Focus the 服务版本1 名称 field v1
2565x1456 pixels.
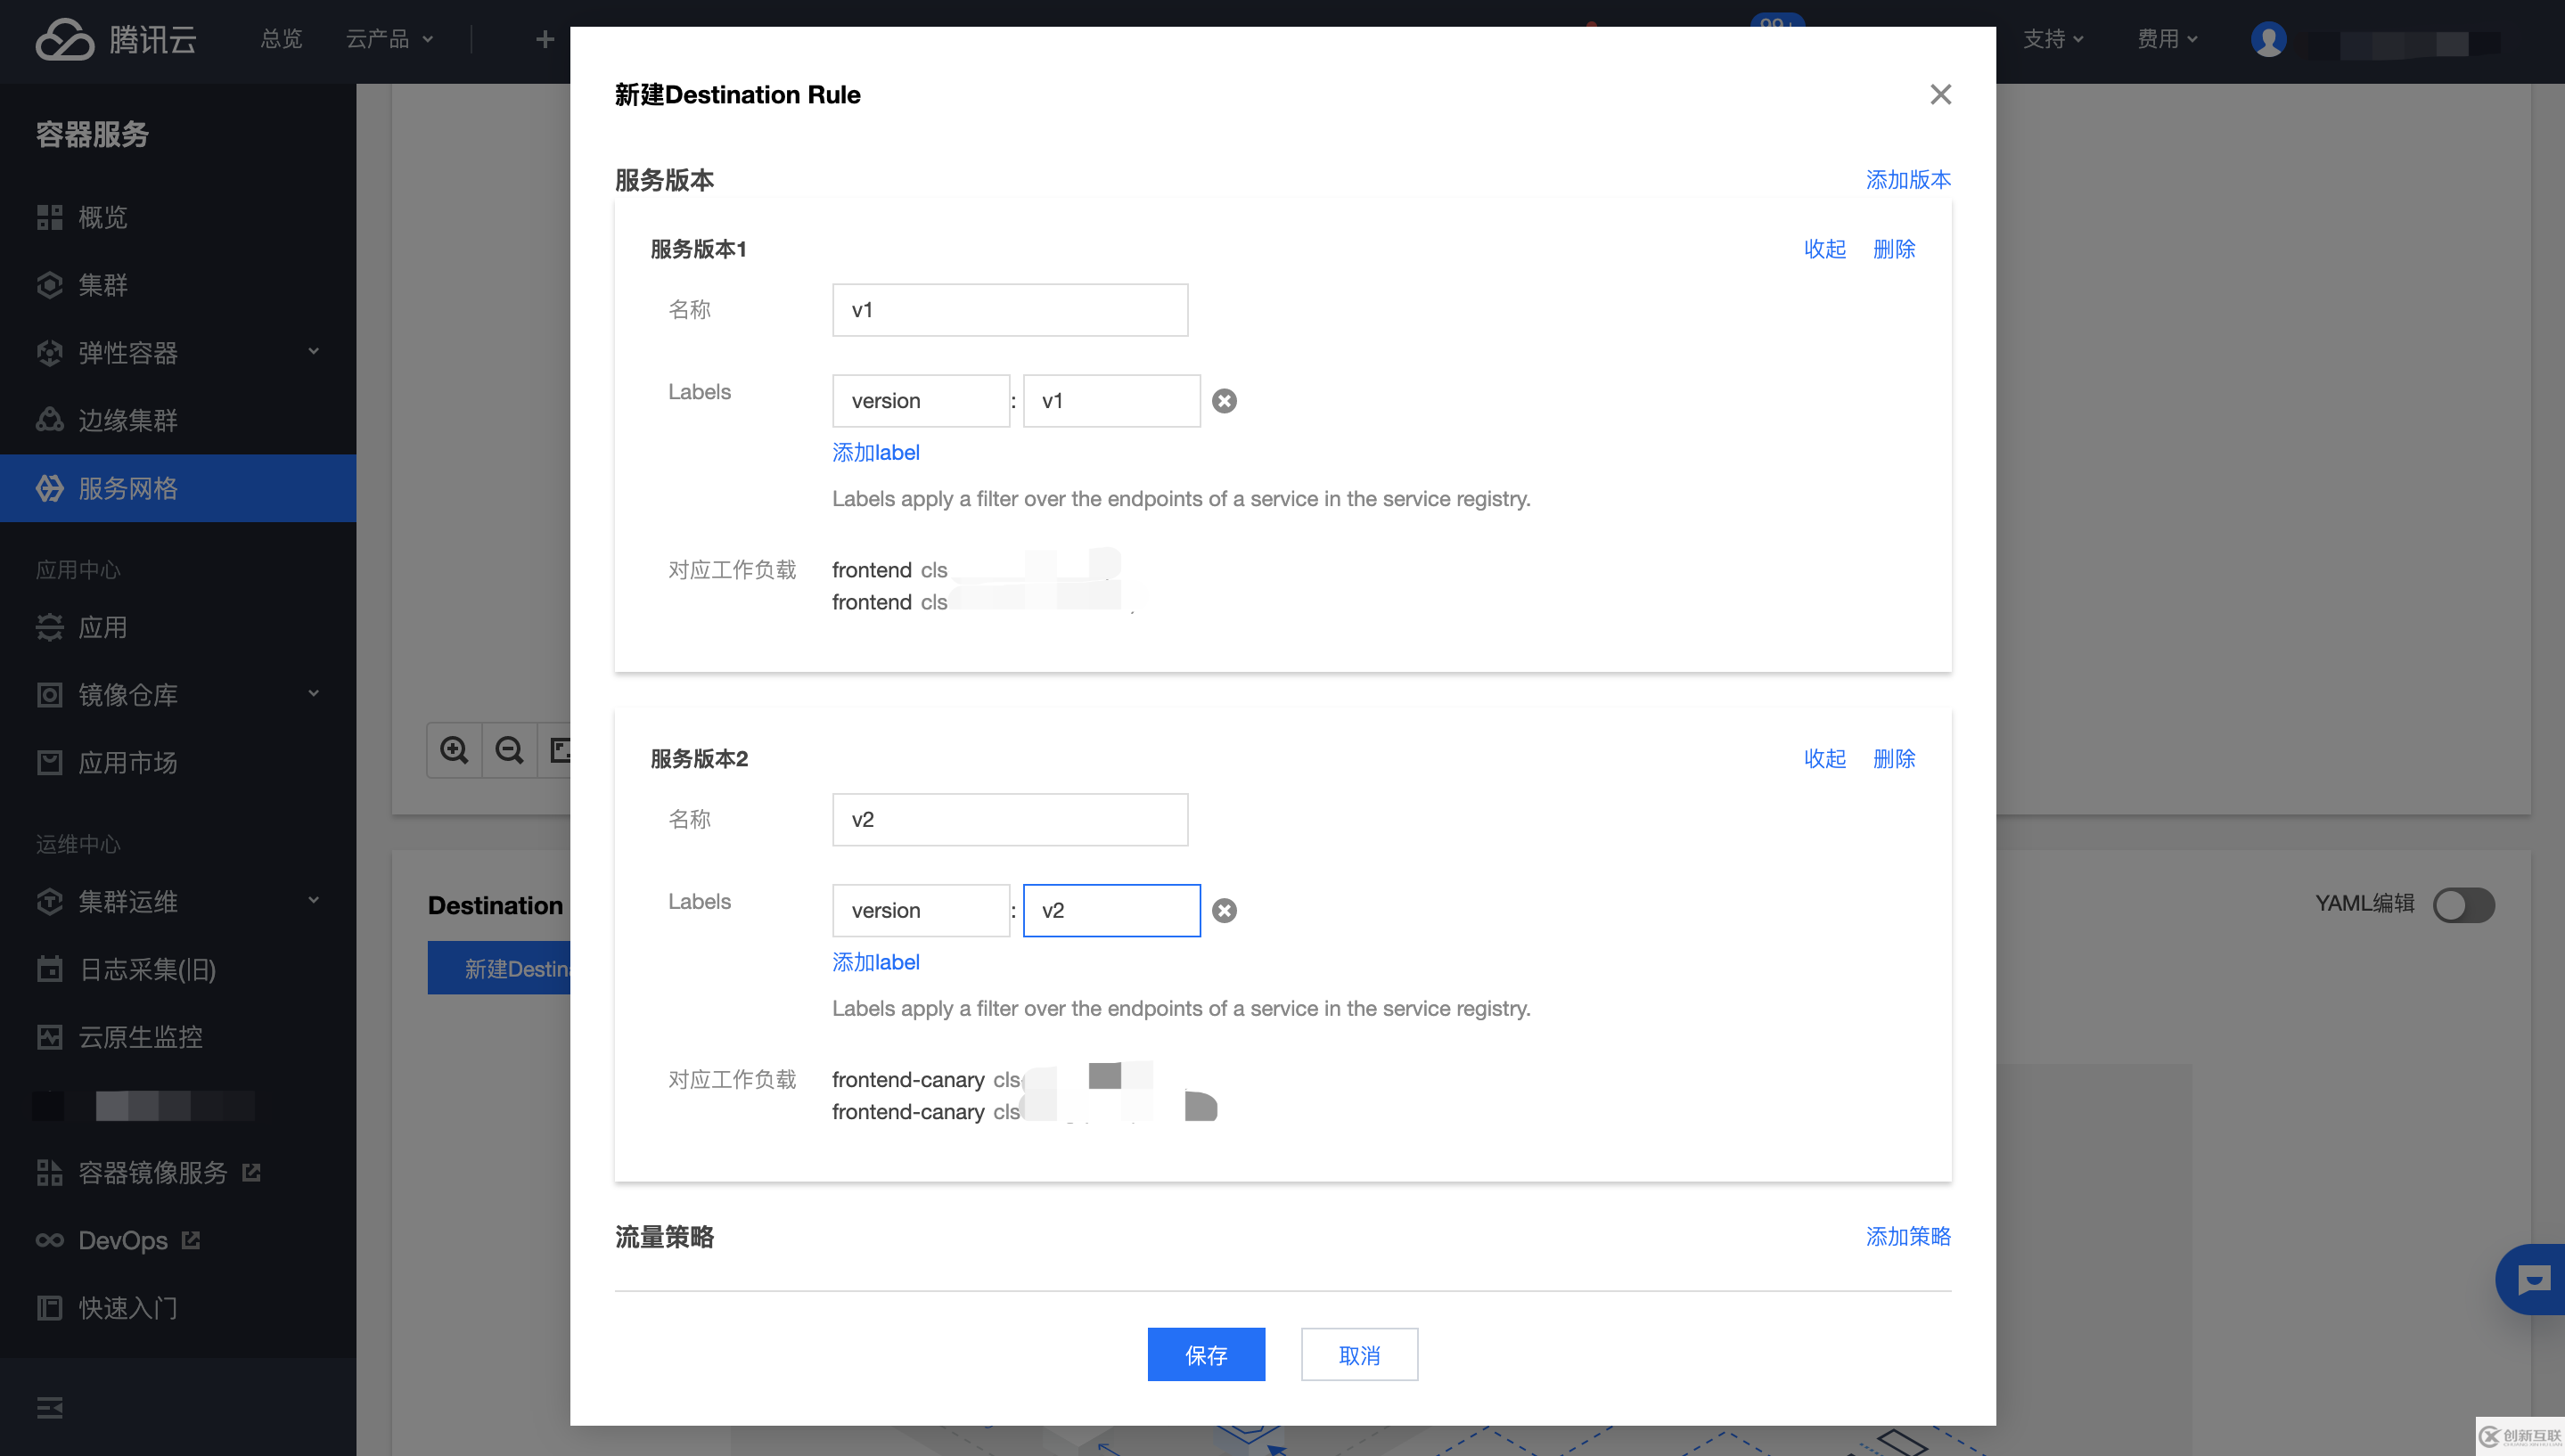(x=1010, y=310)
